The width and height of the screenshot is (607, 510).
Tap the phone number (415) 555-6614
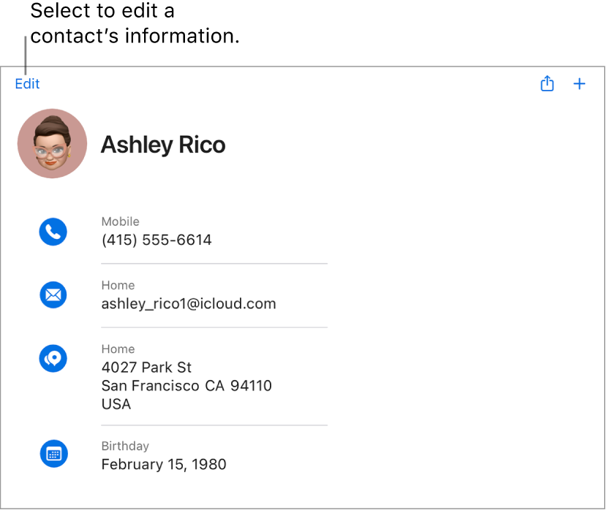pos(157,240)
